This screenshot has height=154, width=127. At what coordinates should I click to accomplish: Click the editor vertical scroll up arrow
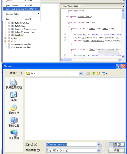[123, 11]
